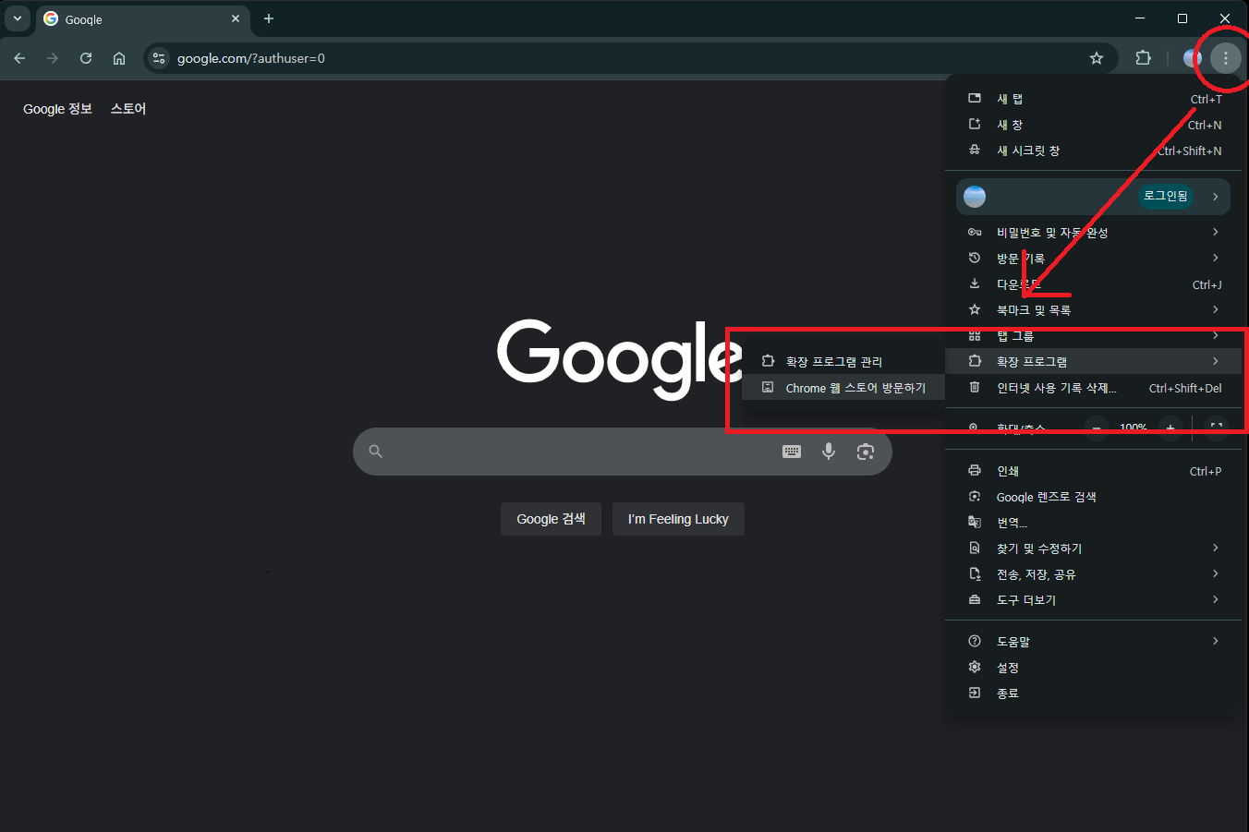
Task: Expand 비밀번호 및 자동 완성 submenu
Action: pyautogui.click(x=1095, y=233)
